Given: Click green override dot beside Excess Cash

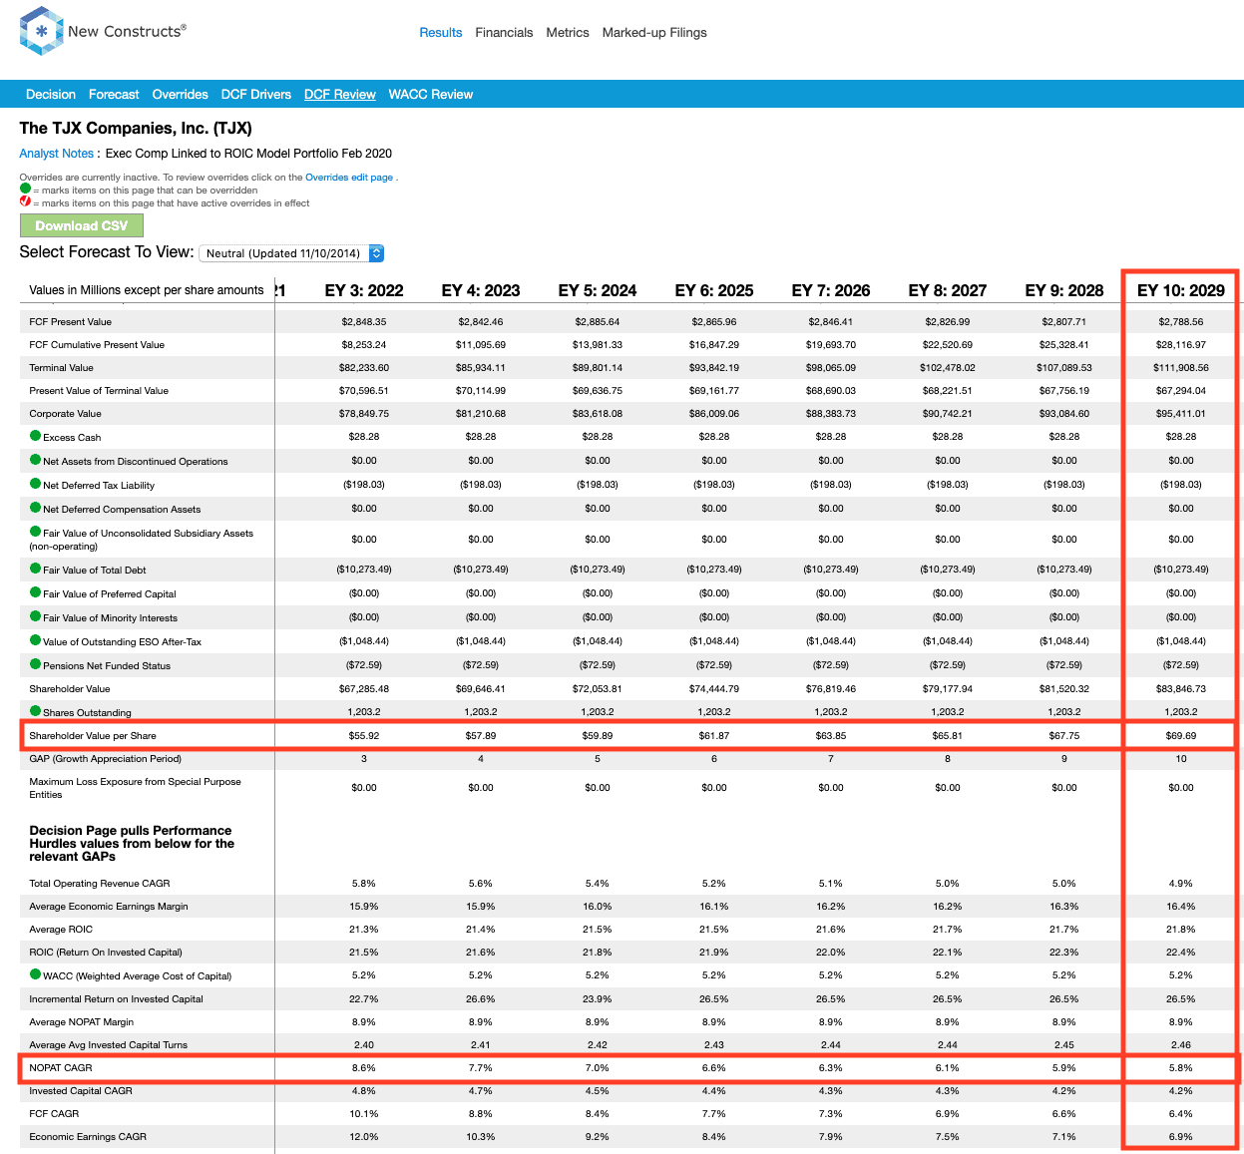Looking at the screenshot, I should pyautogui.click(x=35, y=436).
